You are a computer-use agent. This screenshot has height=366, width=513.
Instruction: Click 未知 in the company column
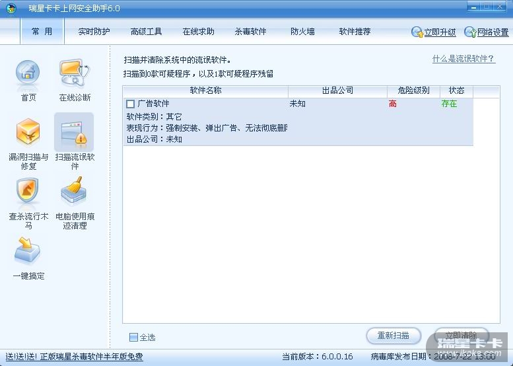click(297, 104)
